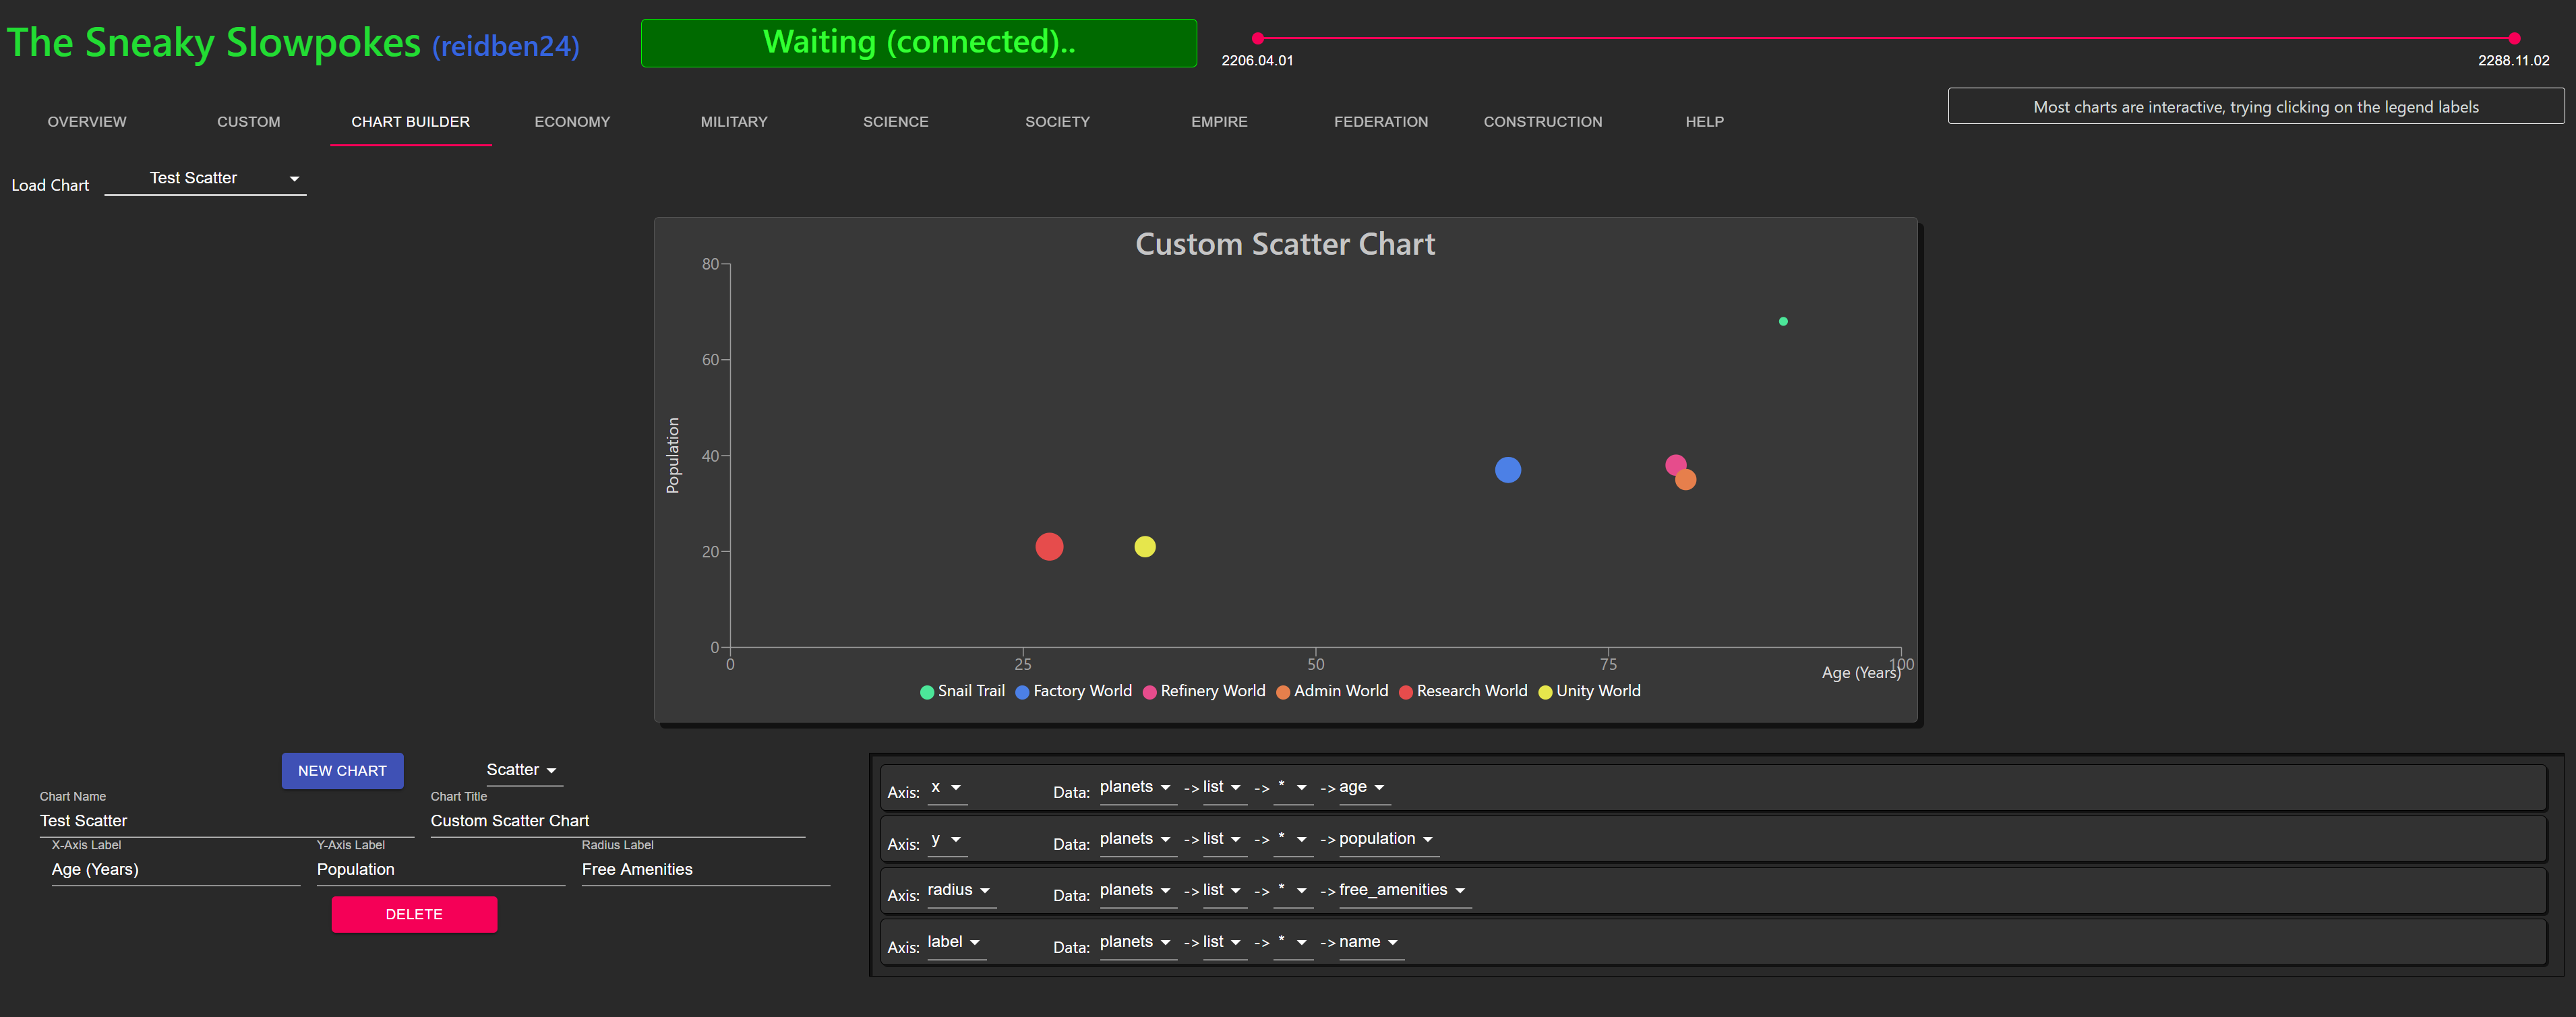Click the Delete button
2576x1017 pixels.
point(414,914)
